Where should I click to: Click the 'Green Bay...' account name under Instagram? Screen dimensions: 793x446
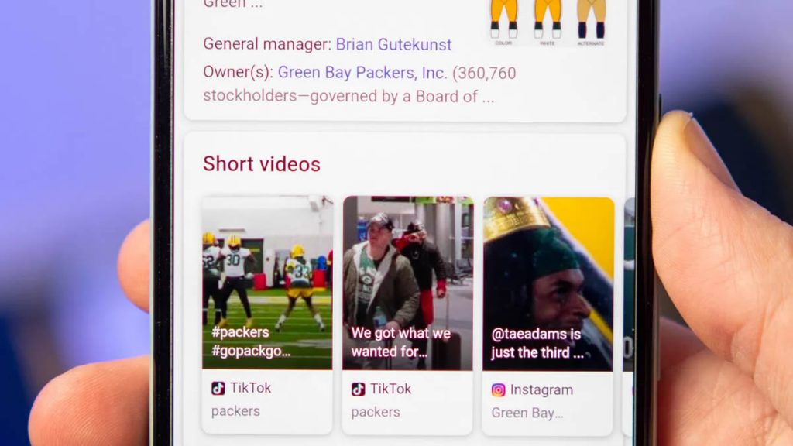[x=527, y=413]
